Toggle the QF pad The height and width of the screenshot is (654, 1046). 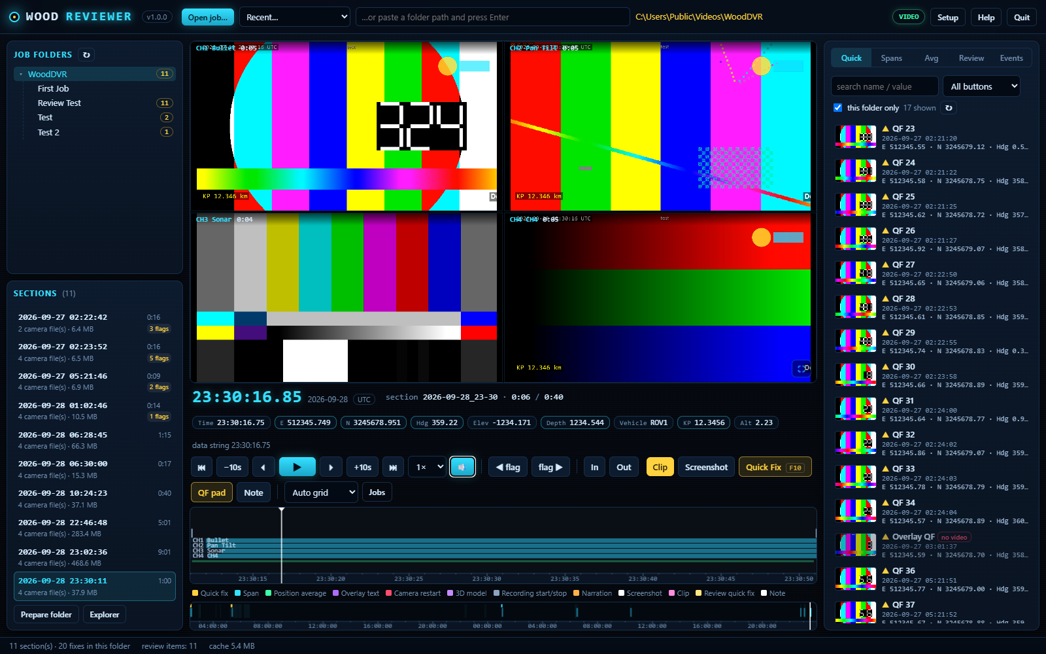212,492
